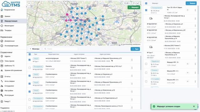200x112 pixels.
Task: Open menu for ул Живописная д 32 cargo row
Action: (132, 91)
